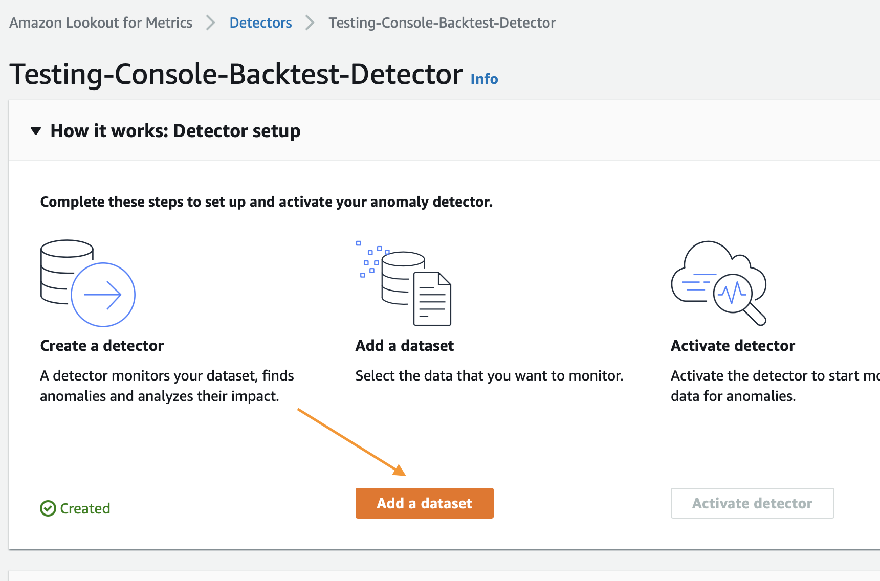Open the Detectors breadcrumb link
Viewport: 880px width, 581px height.
pyautogui.click(x=260, y=23)
